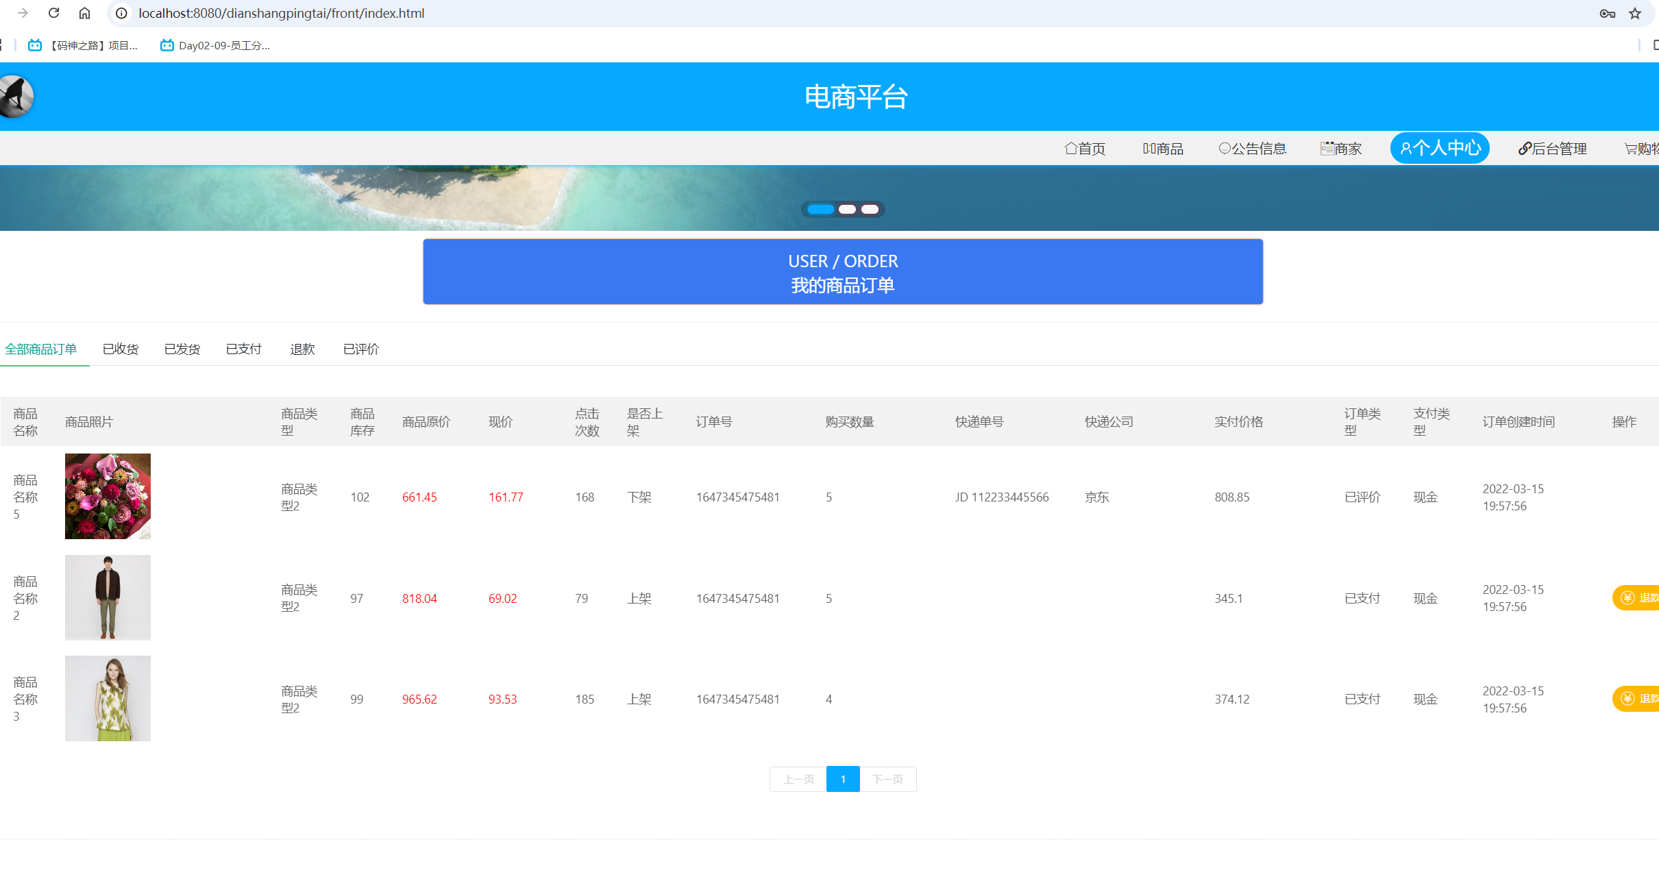Go to the 商品 navigation menu

click(x=1163, y=149)
